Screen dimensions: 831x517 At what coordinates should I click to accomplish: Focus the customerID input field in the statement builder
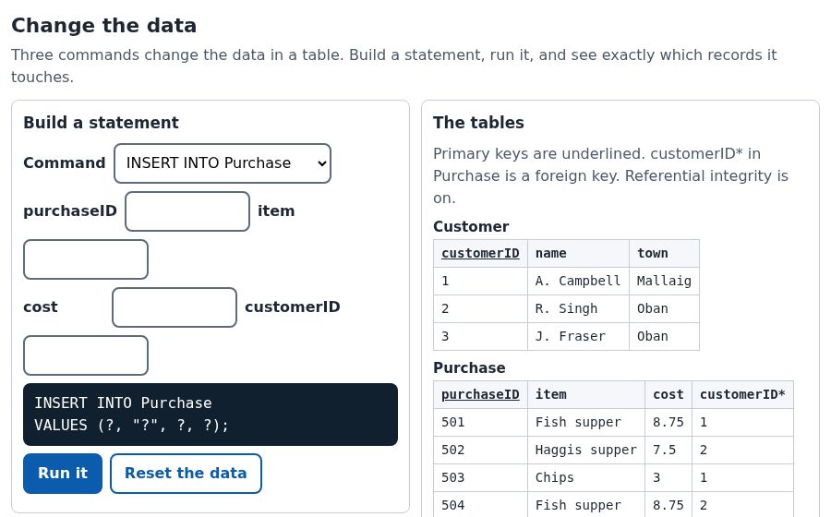click(x=86, y=355)
